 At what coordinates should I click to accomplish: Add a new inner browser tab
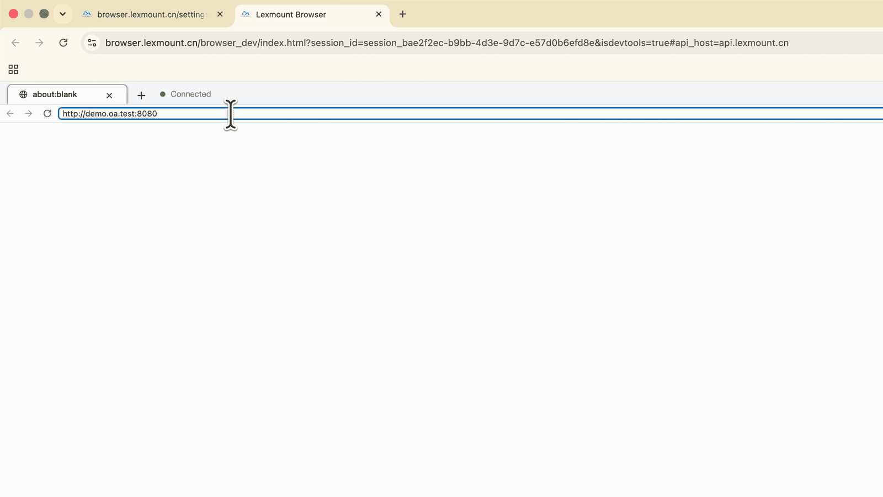click(141, 95)
